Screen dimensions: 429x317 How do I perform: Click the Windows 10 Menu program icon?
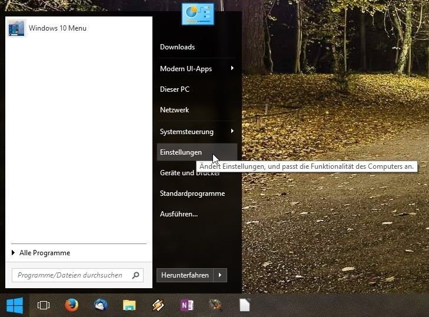click(16, 28)
